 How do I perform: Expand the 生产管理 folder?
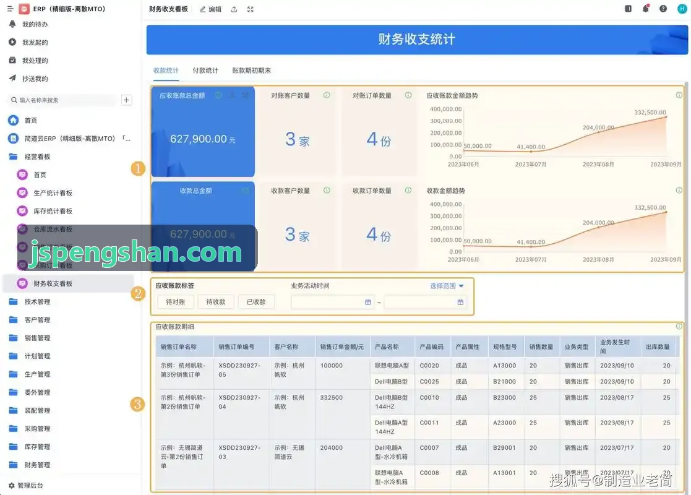point(30,374)
